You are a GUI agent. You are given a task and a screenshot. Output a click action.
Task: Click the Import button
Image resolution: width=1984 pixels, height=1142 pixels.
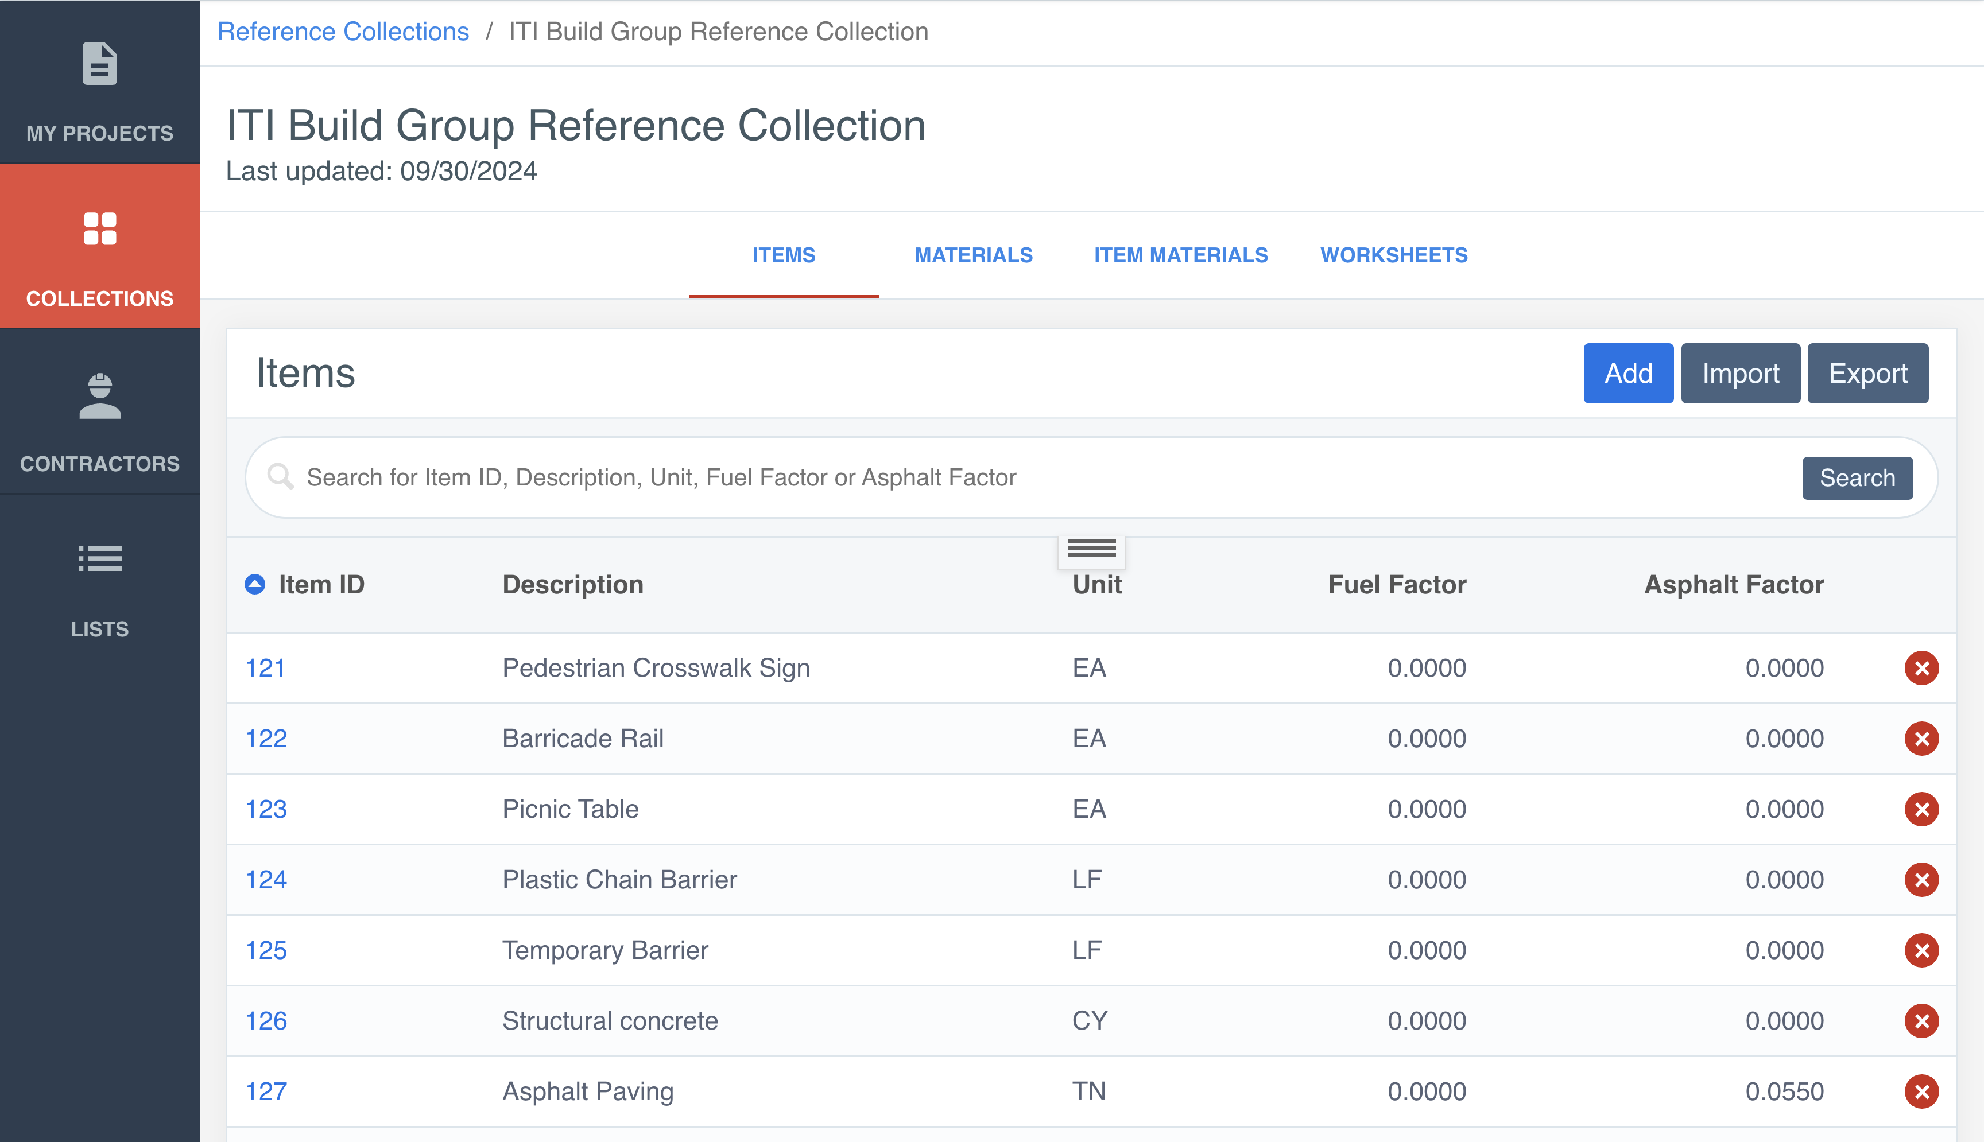[1740, 374]
